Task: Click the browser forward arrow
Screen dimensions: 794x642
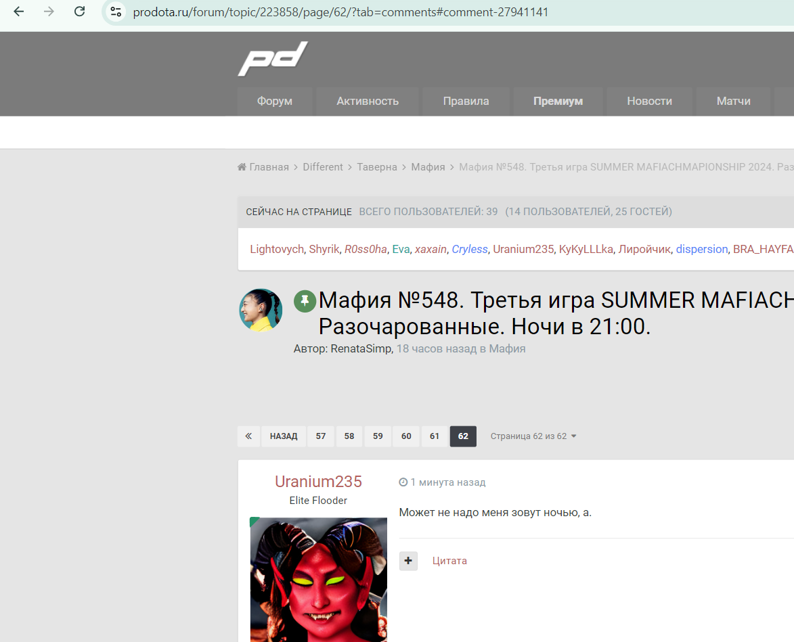Action: (48, 12)
